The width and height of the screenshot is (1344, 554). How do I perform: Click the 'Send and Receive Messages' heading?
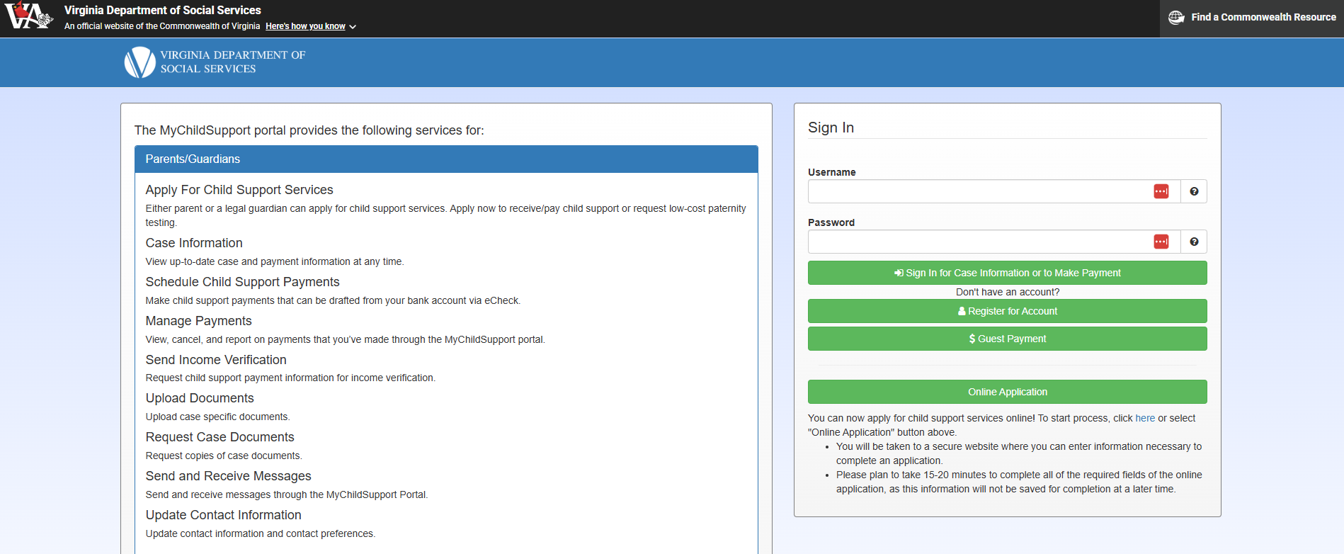[228, 476]
